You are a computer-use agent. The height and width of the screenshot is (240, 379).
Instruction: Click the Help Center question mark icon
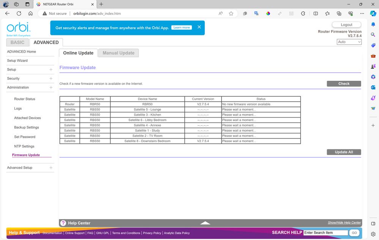click(63, 223)
